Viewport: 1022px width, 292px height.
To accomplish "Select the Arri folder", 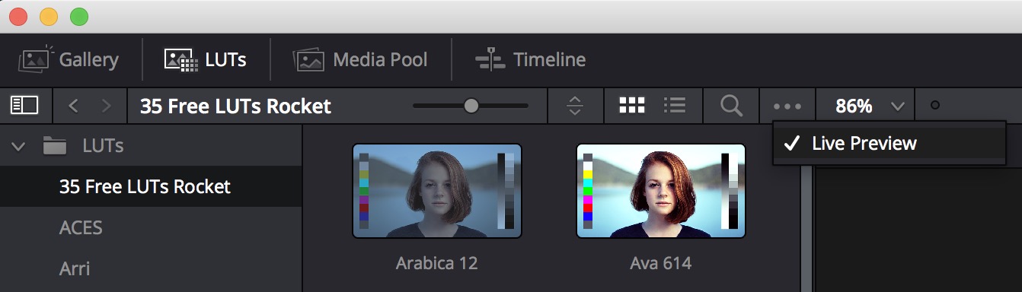I will point(151,268).
